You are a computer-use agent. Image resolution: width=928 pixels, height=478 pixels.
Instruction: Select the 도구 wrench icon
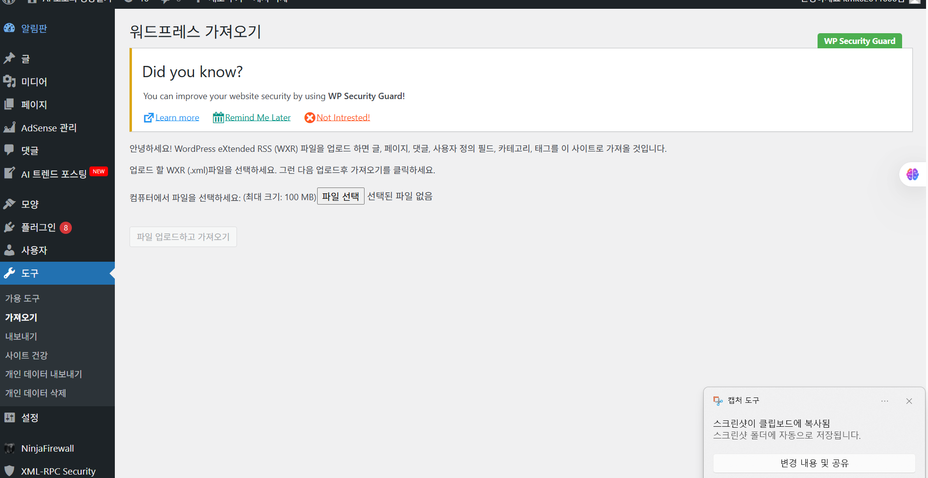(x=10, y=273)
